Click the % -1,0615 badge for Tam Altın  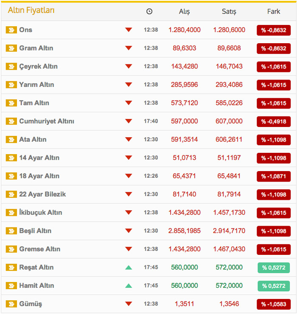click(274, 103)
